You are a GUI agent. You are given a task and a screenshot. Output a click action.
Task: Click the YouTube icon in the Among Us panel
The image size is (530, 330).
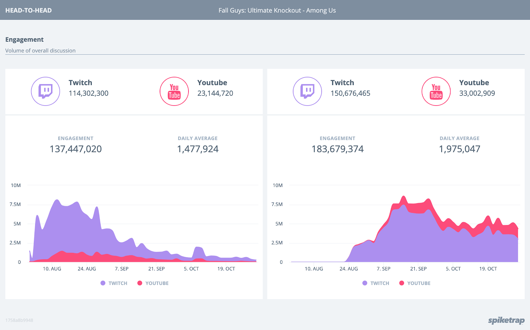(x=436, y=91)
